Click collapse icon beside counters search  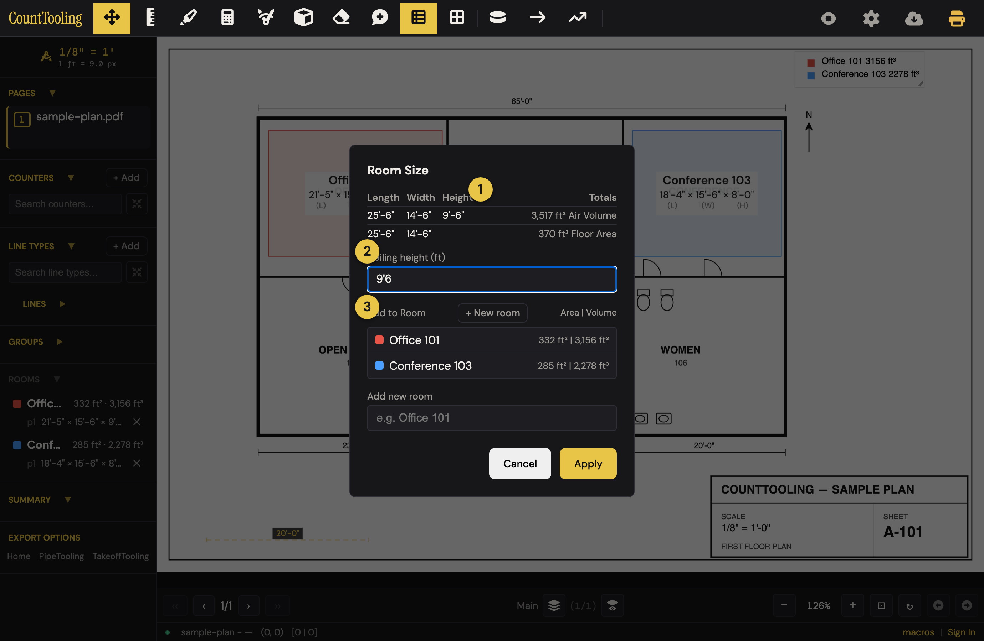click(x=137, y=204)
